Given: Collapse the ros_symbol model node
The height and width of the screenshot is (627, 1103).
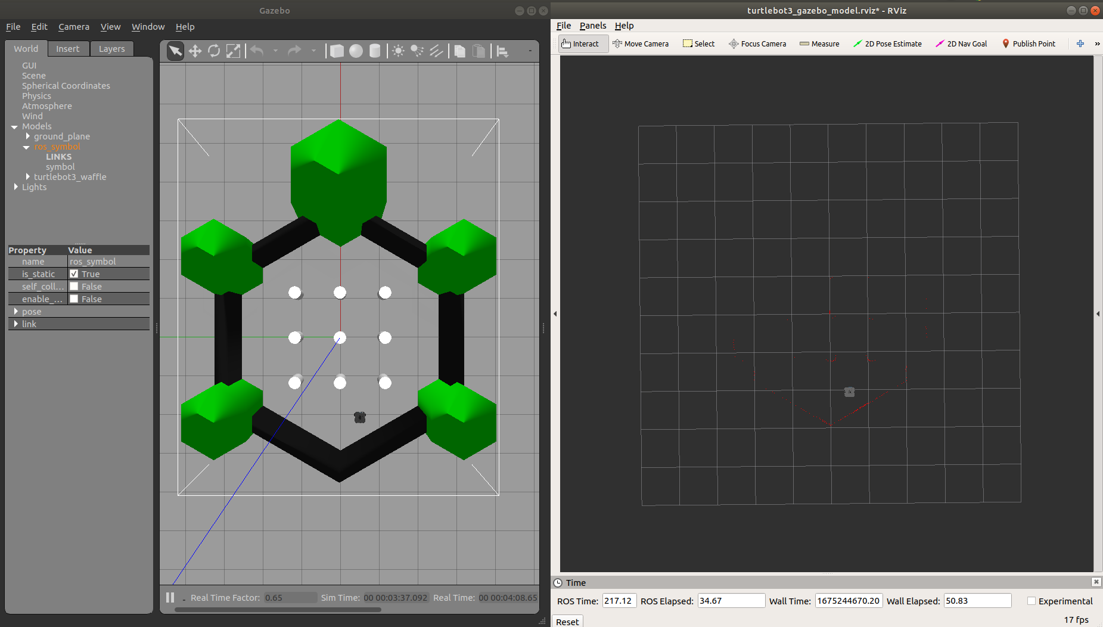Looking at the screenshot, I should (x=26, y=147).
